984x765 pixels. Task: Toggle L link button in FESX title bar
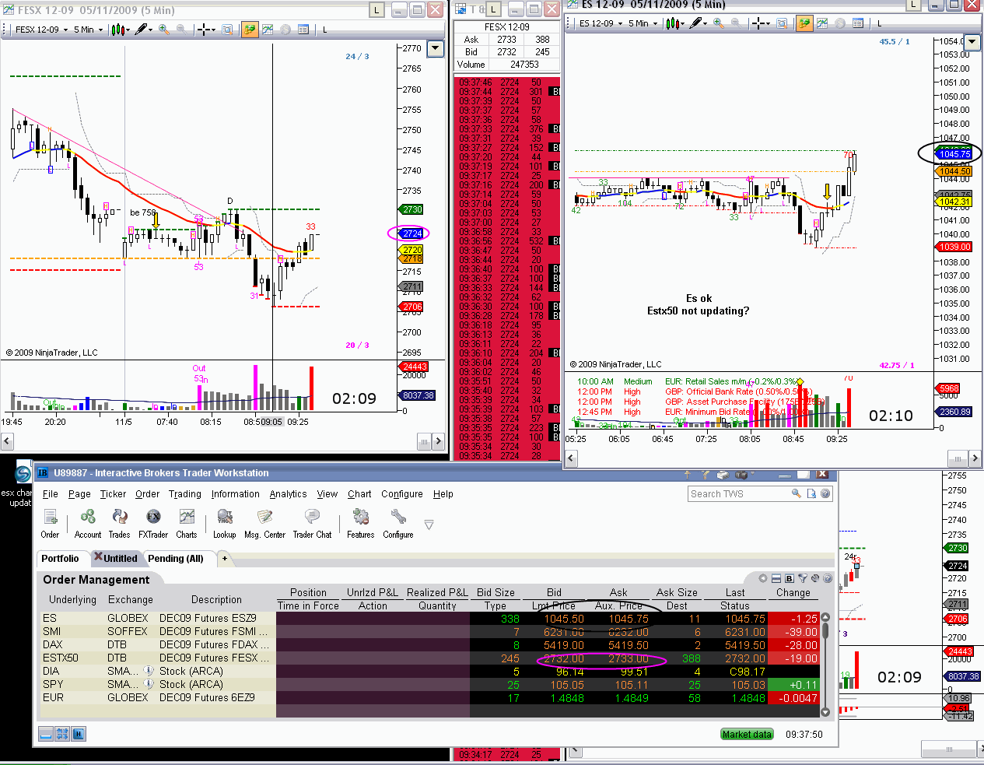[x=376, y=9]
